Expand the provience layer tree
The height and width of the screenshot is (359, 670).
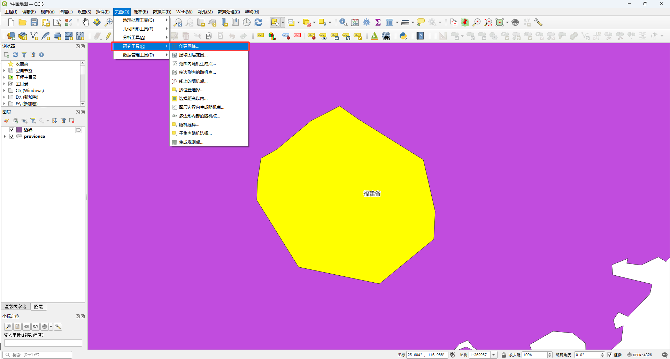(5, 136)
